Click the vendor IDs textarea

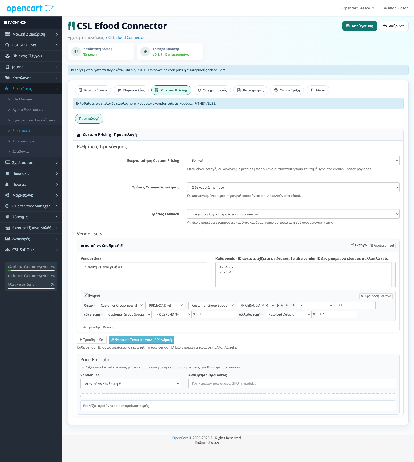click(305, 275)
